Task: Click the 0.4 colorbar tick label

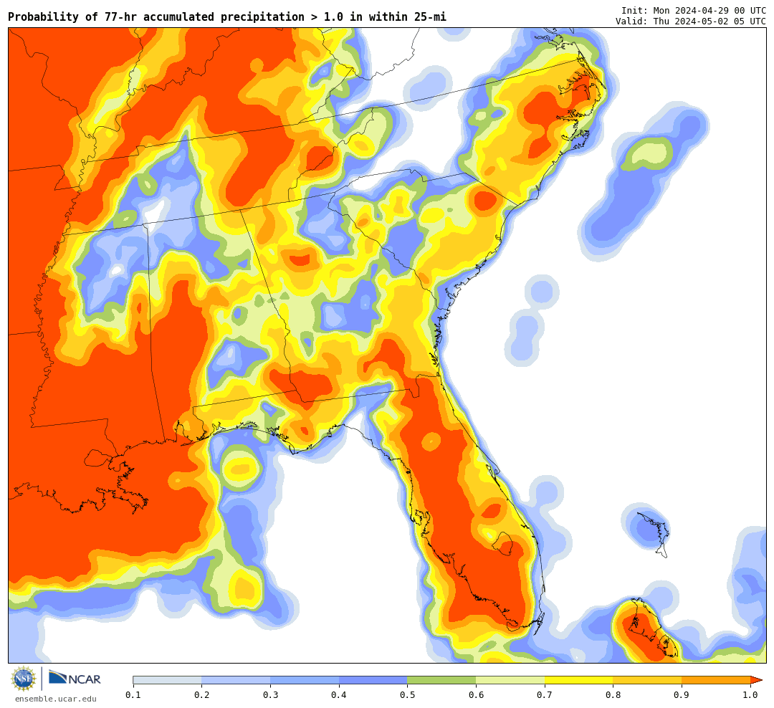Action: [x=339, y=695]
